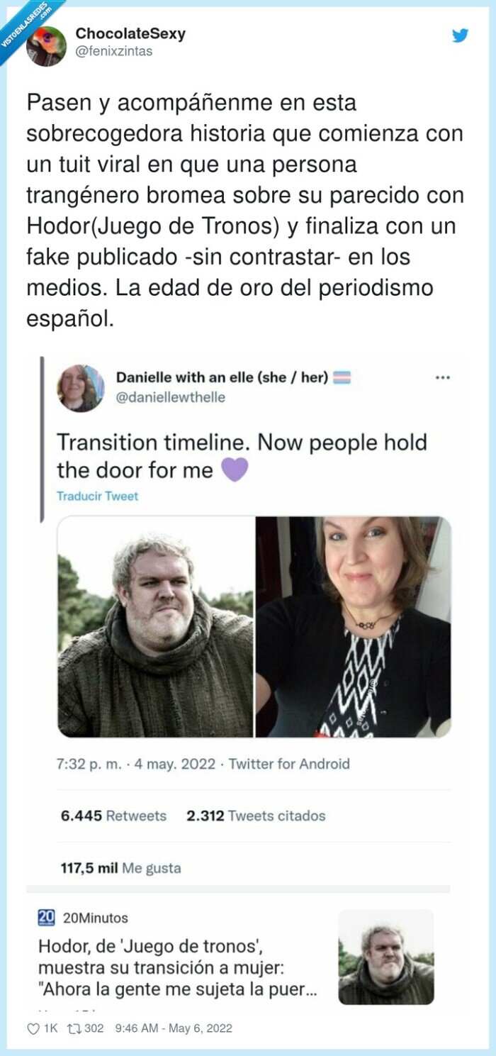Viewport: 496px width, 1056px height.
Task: Open the @fenixzintas handle
Action: [114, 52]
